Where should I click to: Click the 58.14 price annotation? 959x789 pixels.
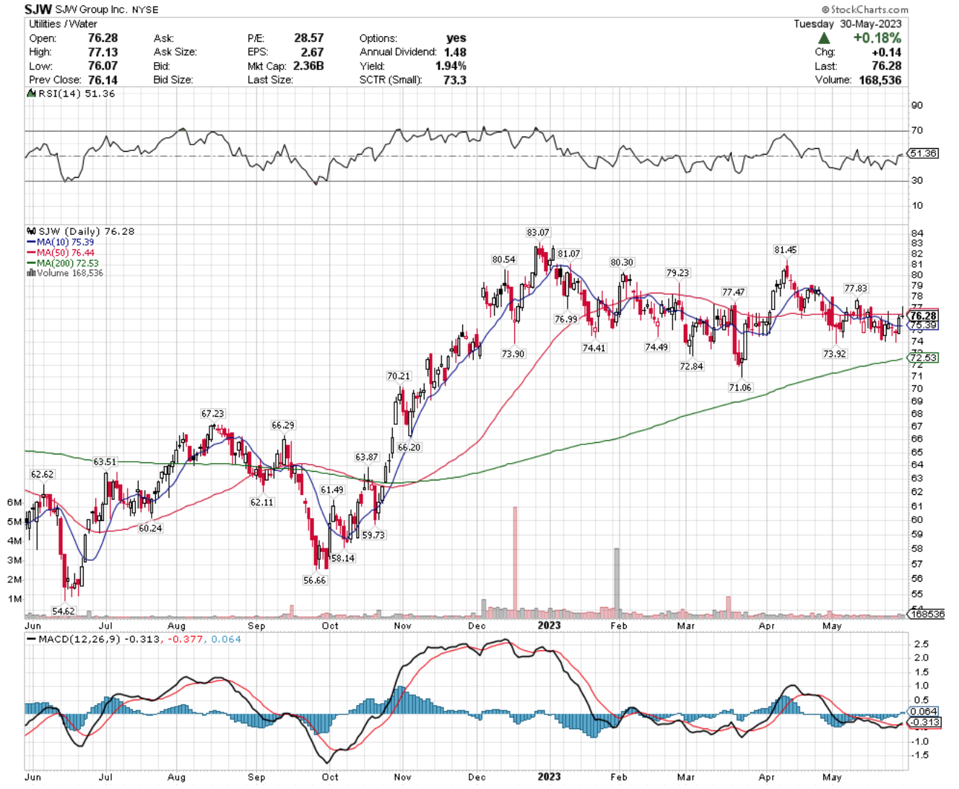coord(343,559)
